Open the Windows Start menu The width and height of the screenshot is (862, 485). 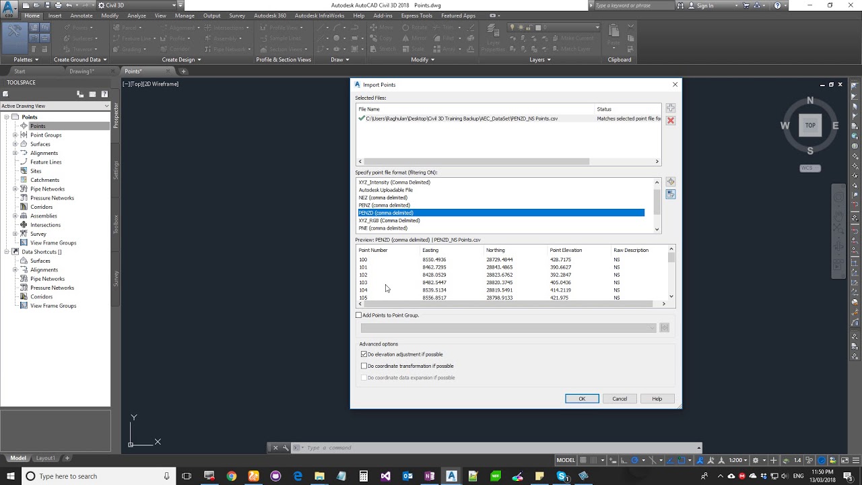pos(10,476)
